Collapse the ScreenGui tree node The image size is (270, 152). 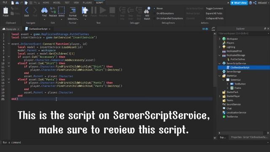coord(224,80)
